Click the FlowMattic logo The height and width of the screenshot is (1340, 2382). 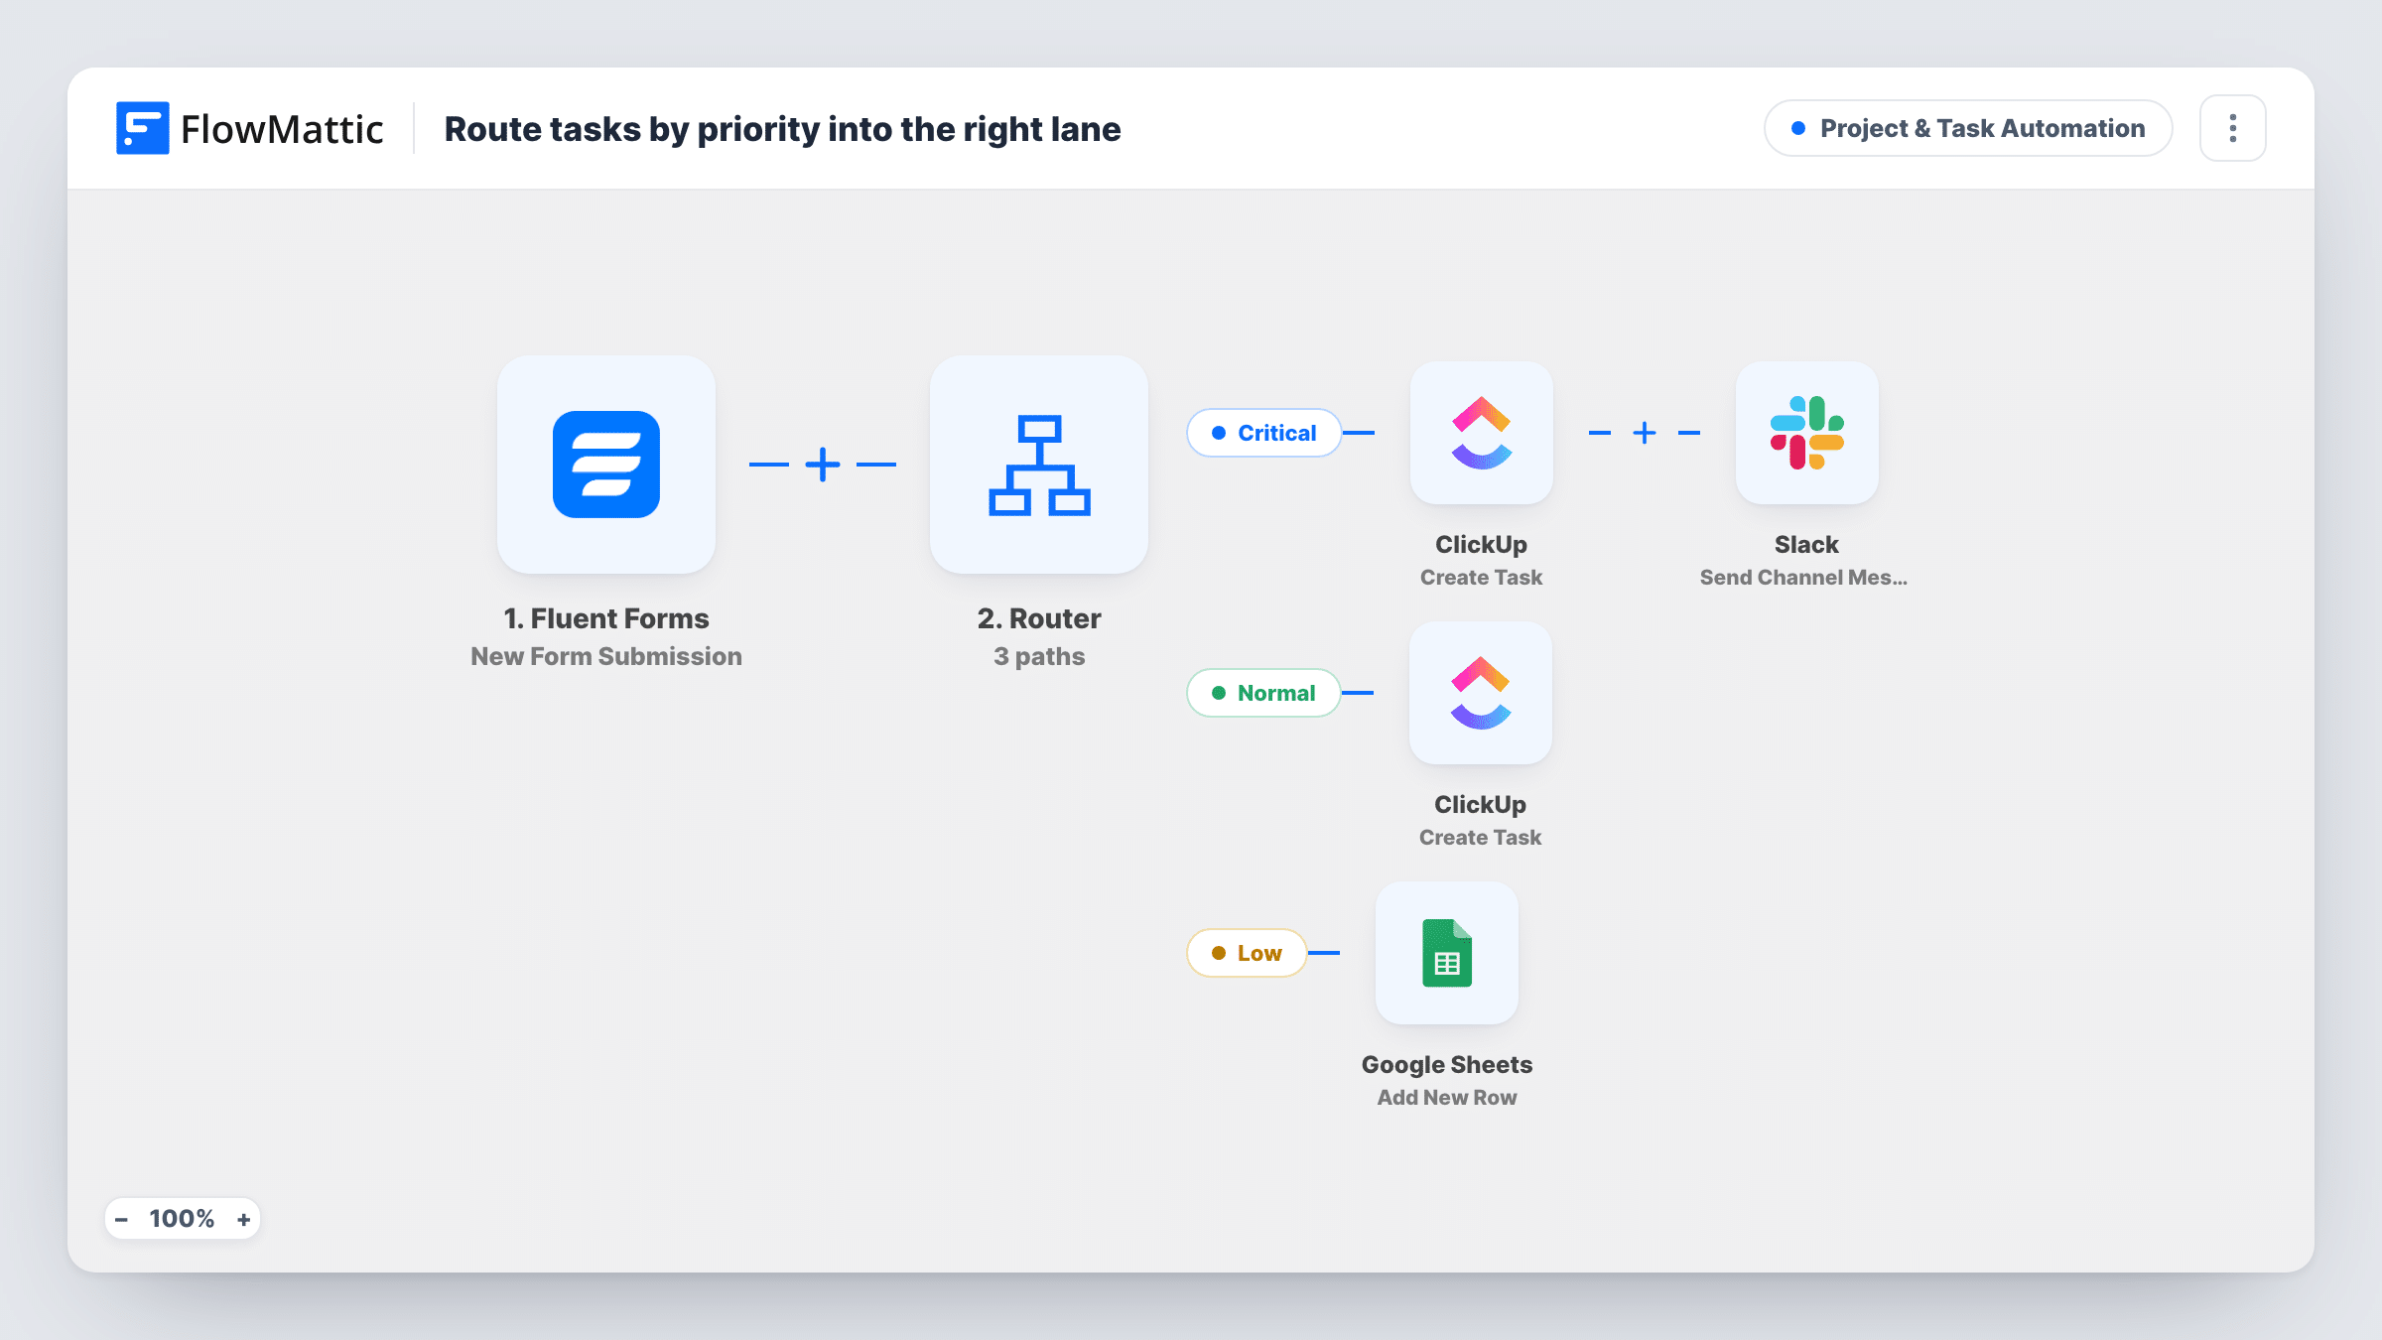(142, 128)
